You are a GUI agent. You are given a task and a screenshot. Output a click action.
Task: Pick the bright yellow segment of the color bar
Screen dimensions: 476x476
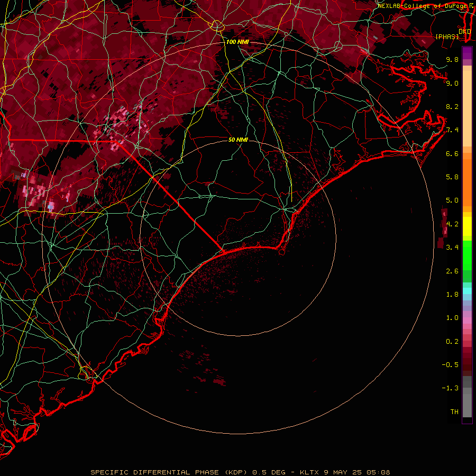coord(467,226)
